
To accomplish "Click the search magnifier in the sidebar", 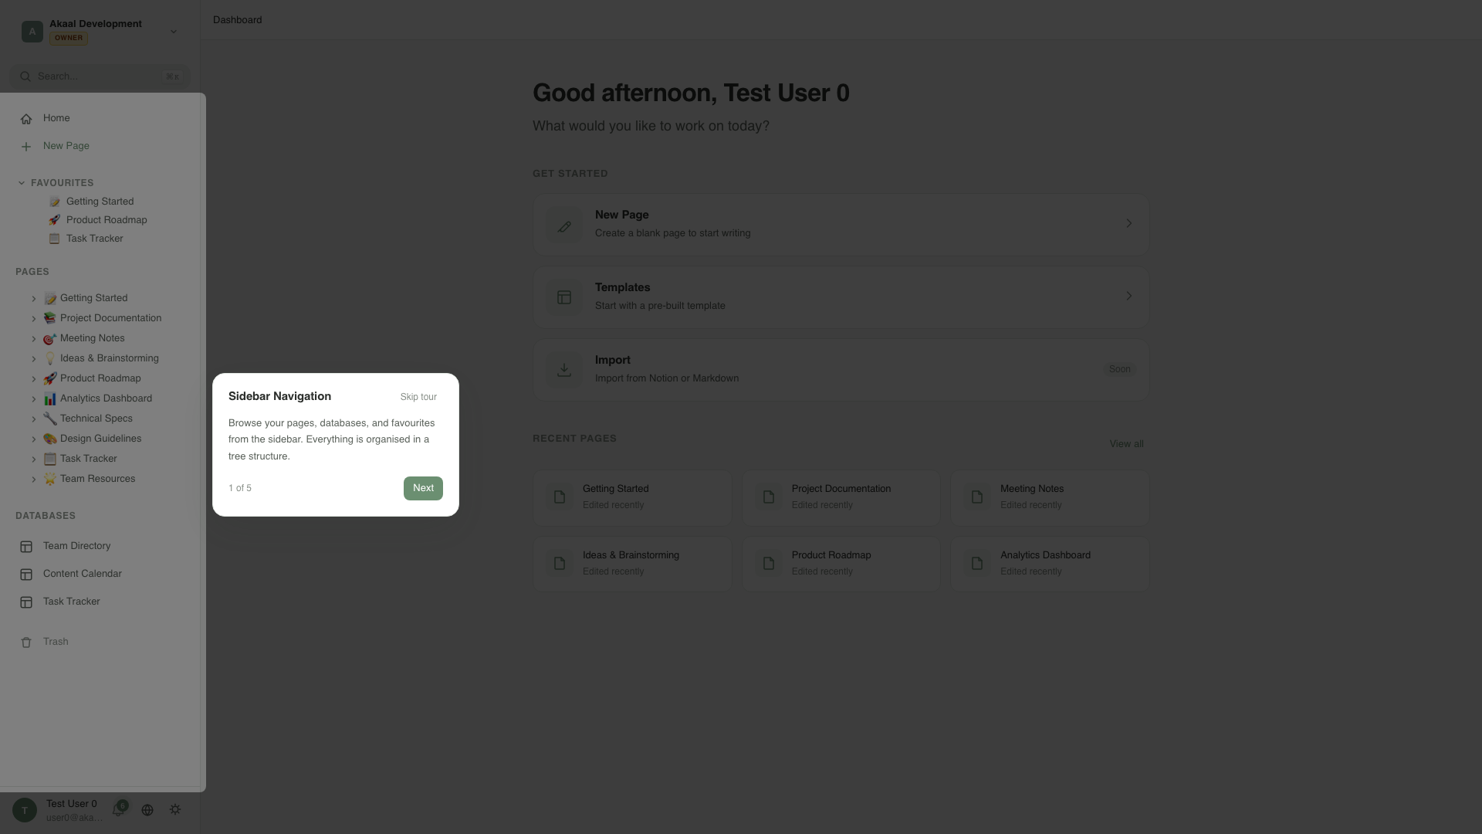I will tap(25, 76).
